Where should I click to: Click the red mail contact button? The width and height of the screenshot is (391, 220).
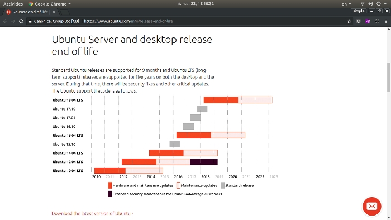[372, 206]
